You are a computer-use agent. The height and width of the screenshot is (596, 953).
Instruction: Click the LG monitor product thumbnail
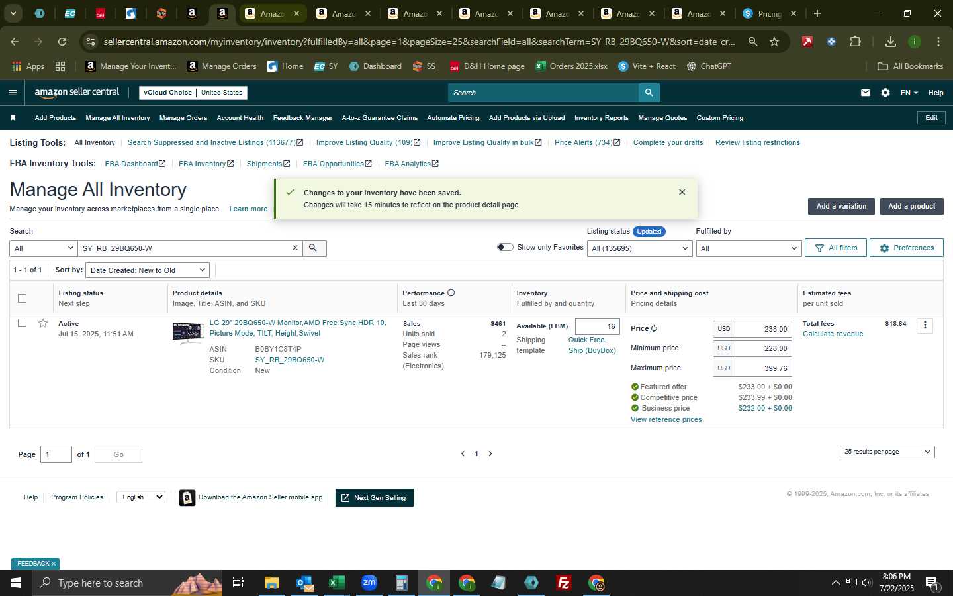coord(188,332)
